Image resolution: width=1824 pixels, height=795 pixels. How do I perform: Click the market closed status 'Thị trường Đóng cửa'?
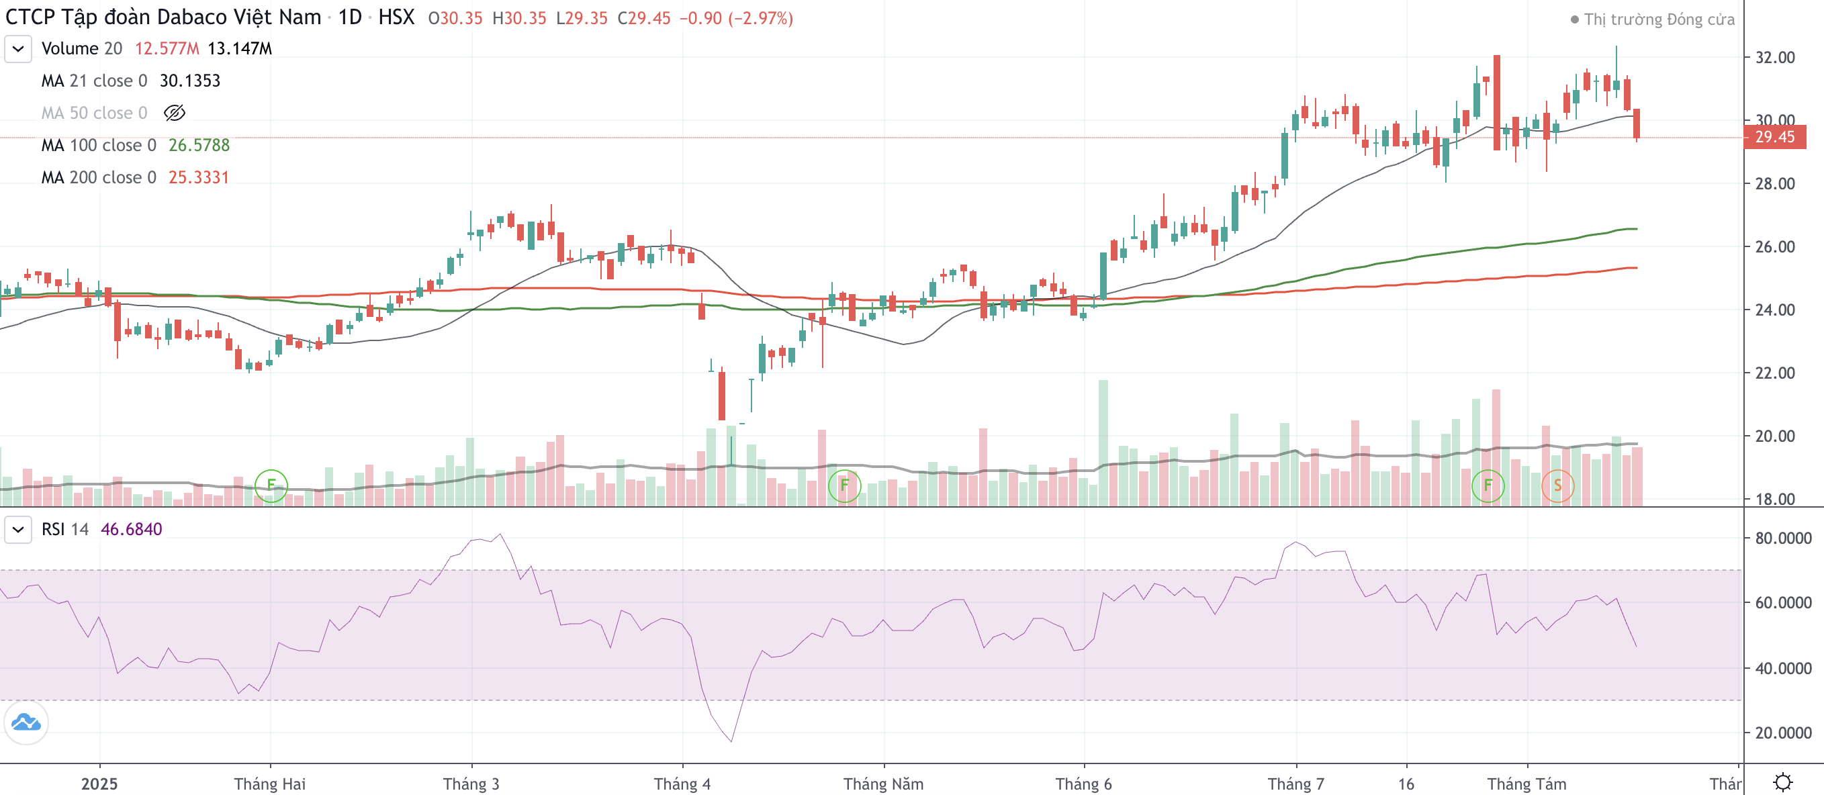tap(1652, 19)
